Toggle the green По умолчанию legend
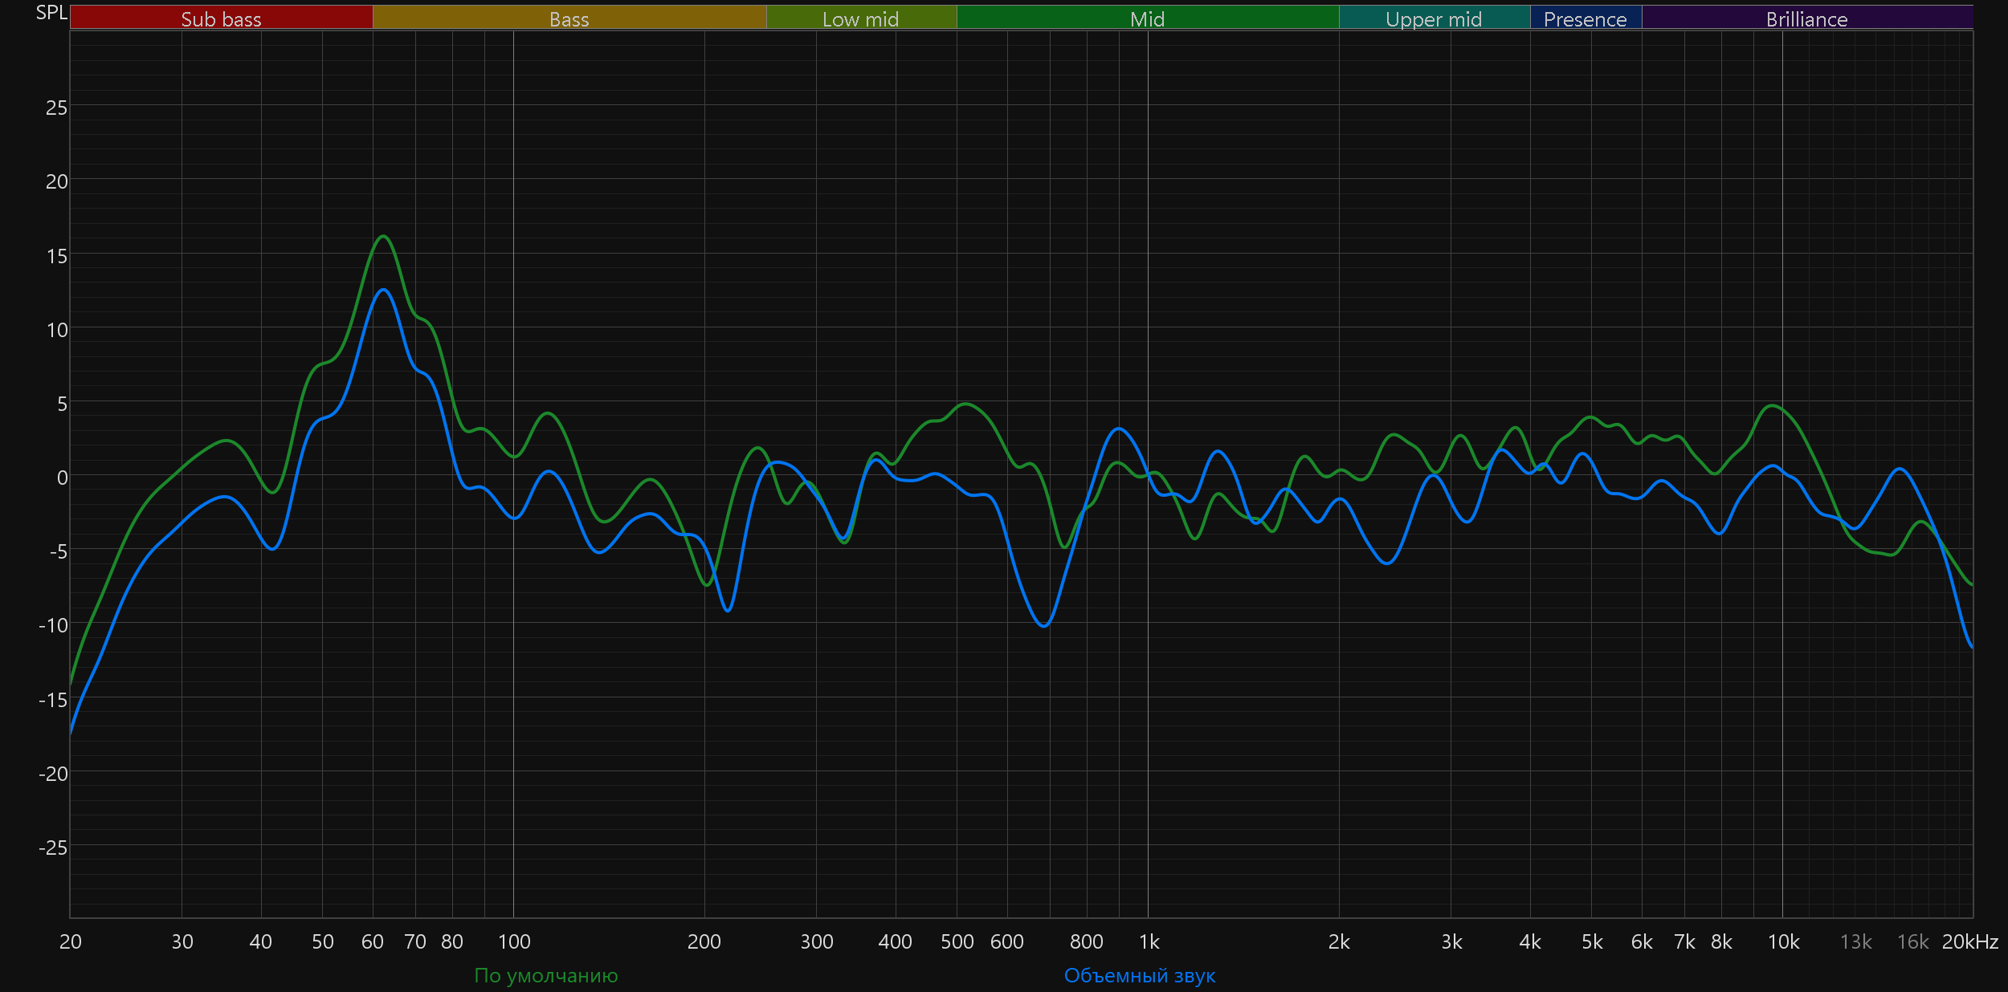Screen dimensions: 2008x992 coord(546,975)
